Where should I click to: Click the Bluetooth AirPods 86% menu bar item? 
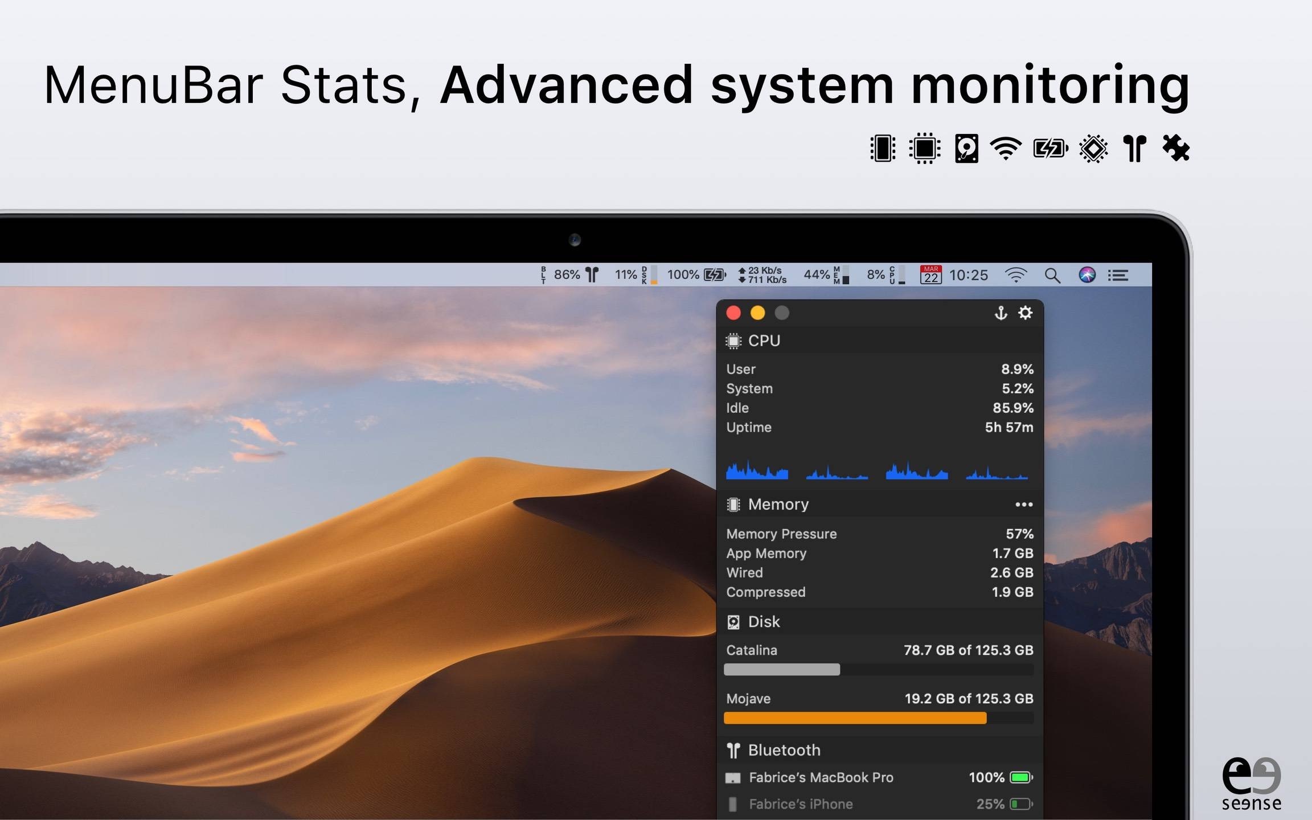[x=570, y=275]
